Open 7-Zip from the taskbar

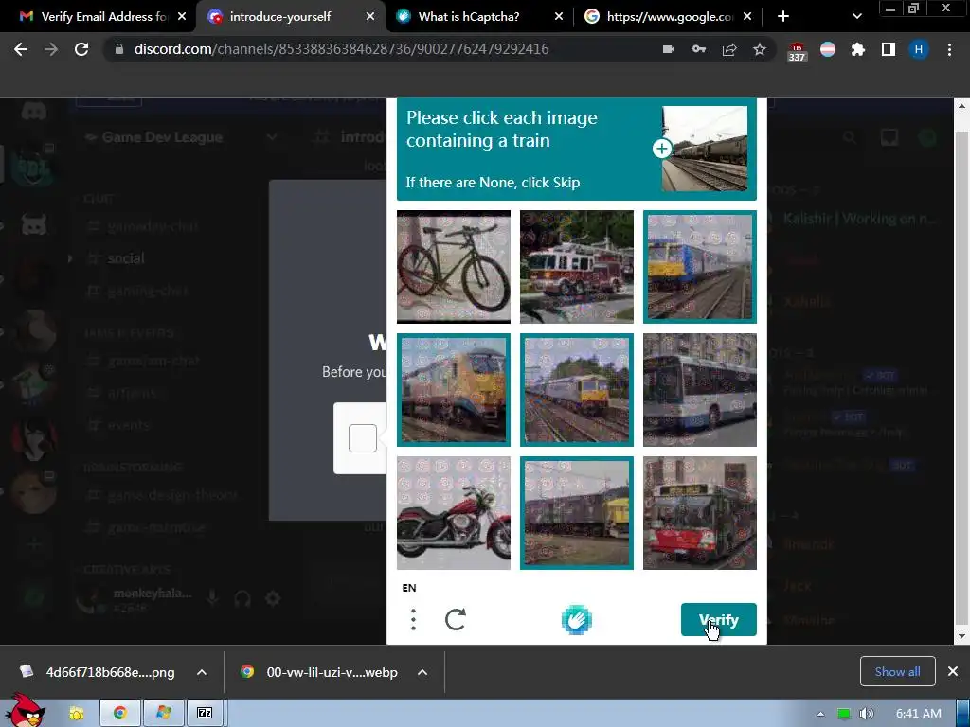205,714
